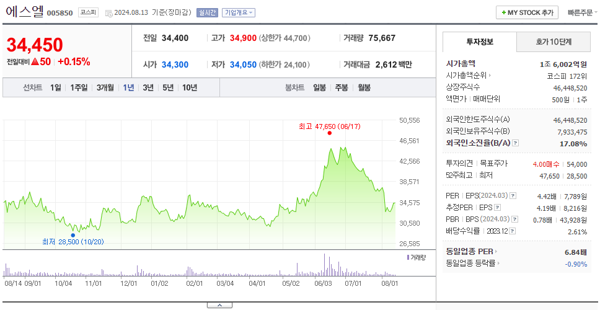Click the 동일업종 PER value 6.84배
The image size is (600, 310).
coord(576,252)
